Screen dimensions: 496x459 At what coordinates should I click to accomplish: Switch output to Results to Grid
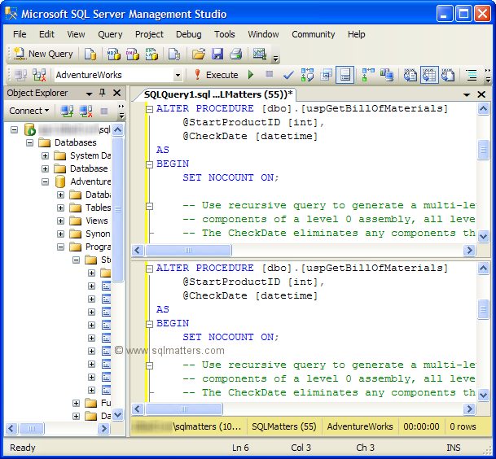point(429,75)
